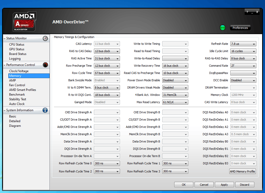Image resolution: width=265 pixels, height=193 pixels.
Task: Click the AMD A-Series Black Edition logo
Action: pyautogui.click(x=25, y=21)
